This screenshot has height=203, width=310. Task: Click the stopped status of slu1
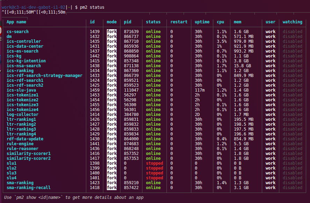coord(155,163)
